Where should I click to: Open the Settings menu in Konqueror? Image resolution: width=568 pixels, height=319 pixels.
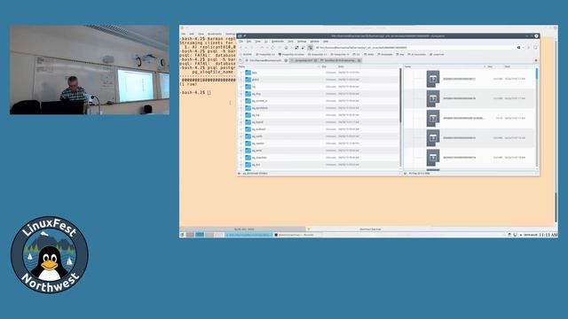point(302,42)
